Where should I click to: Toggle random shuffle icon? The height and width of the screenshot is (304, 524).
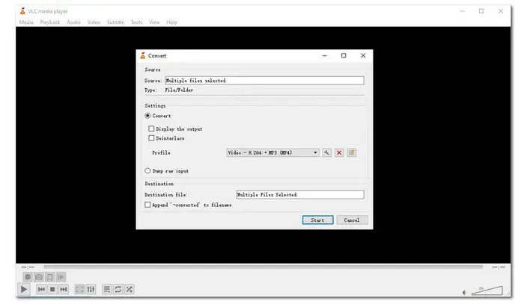pyautogui.click(x=130, y=289)
